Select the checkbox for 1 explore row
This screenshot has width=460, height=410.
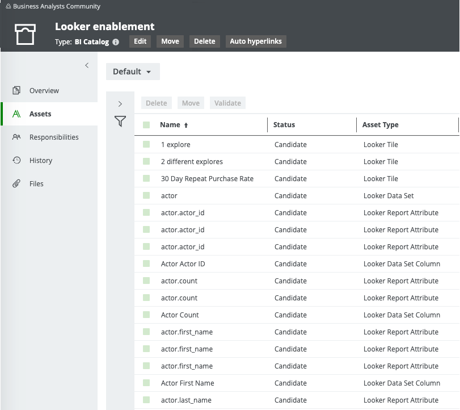click(146, 145)
